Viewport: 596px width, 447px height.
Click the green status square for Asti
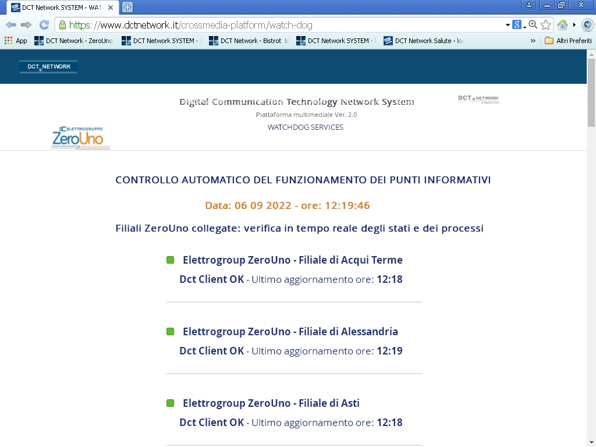[x=171, y=403]
